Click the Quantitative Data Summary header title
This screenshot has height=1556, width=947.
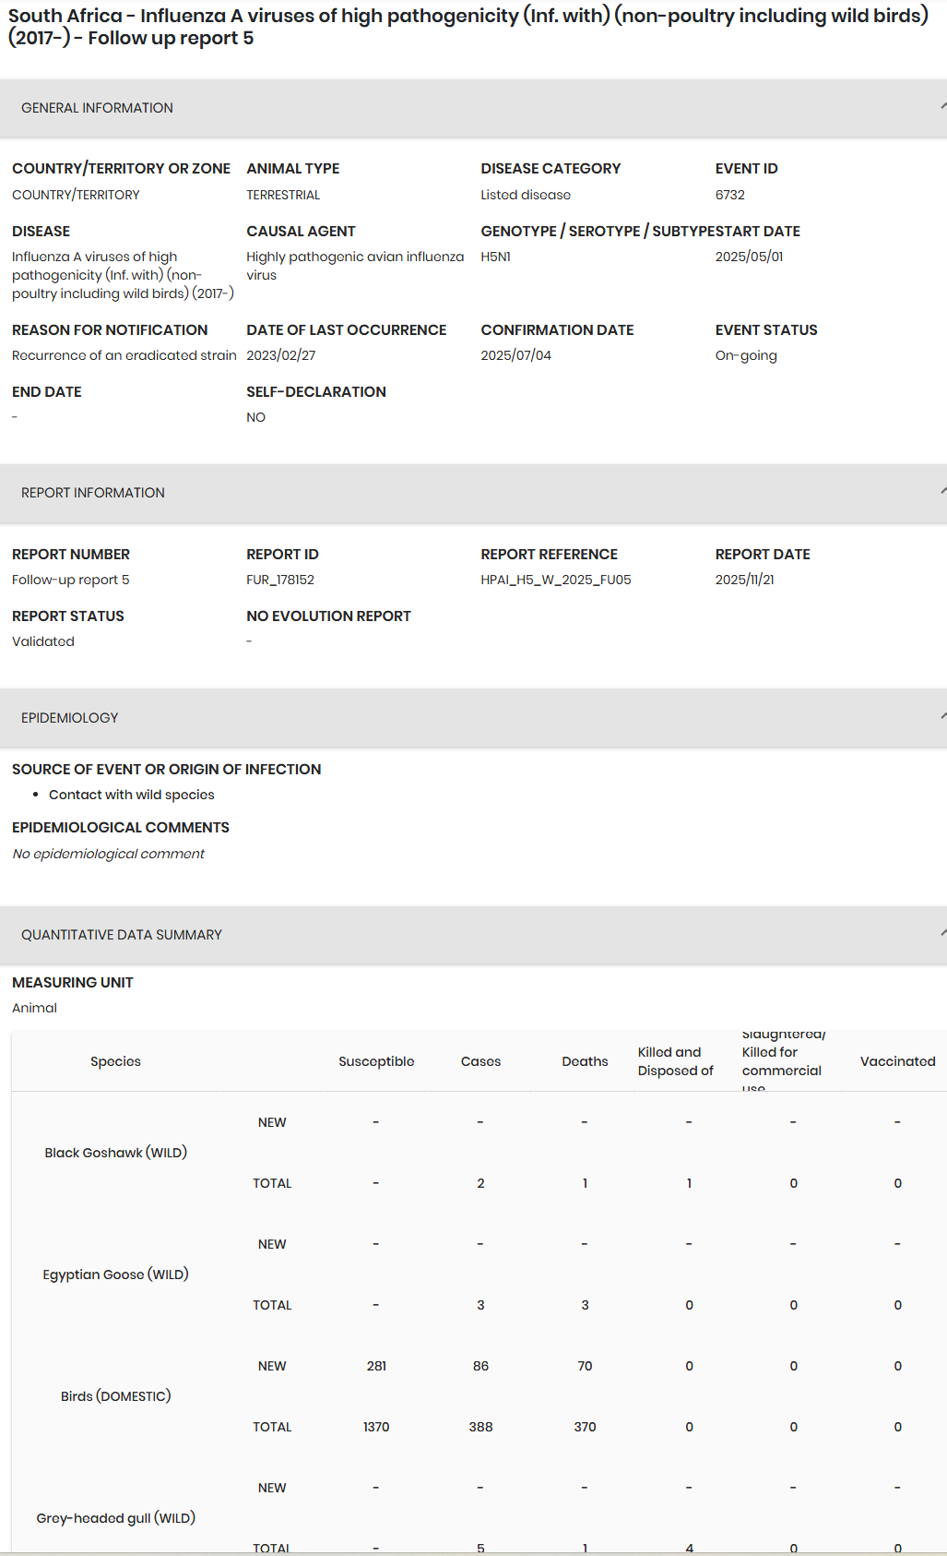122,935
